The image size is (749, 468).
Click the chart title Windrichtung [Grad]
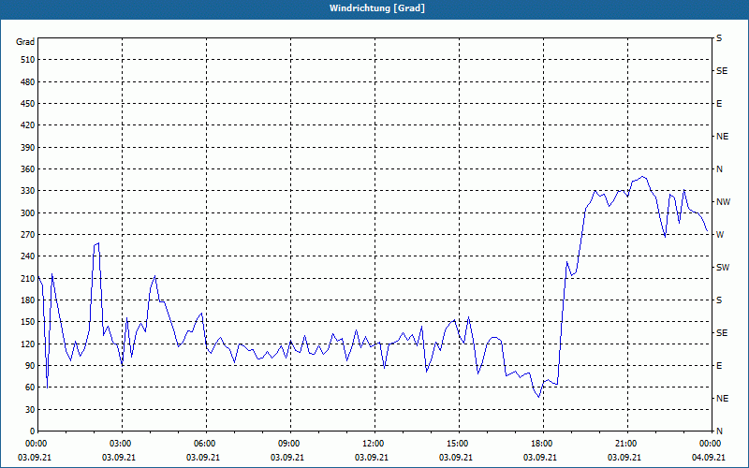click(x=377, y=8)
